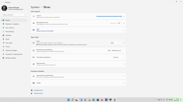Open Czas i język settings

(14, 43)
